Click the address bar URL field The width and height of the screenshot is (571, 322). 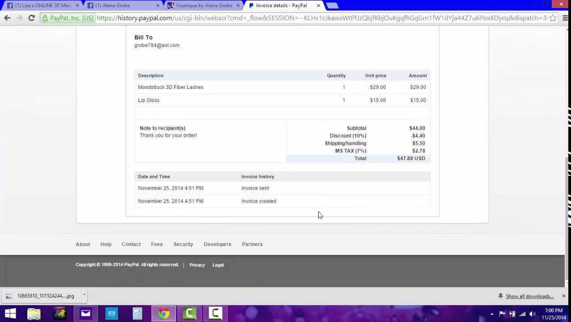pyautogui.click(x=322, y=18)
